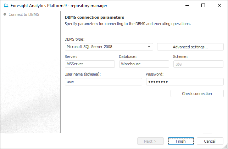The image size is (228, 149).
Task: Focus the Password field
Action: [184, 82]
